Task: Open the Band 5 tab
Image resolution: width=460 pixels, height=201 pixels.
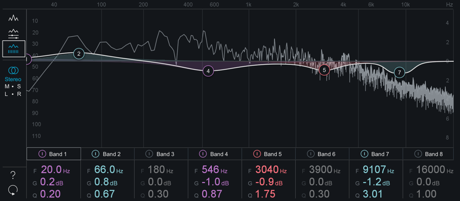Action: pyautogui.click(x=269, y=154)
